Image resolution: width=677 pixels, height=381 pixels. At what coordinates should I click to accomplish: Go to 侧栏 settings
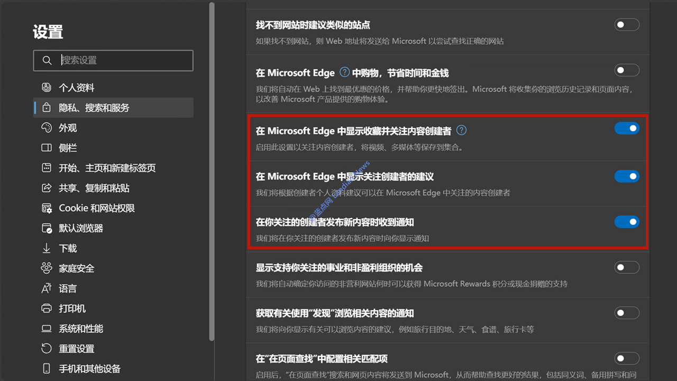(113, 148)
